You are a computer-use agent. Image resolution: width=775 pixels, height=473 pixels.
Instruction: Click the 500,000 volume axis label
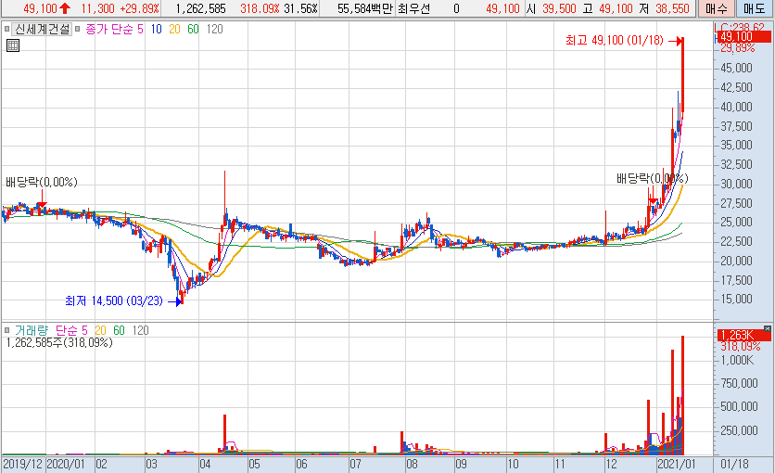click(x=739, y=407)
